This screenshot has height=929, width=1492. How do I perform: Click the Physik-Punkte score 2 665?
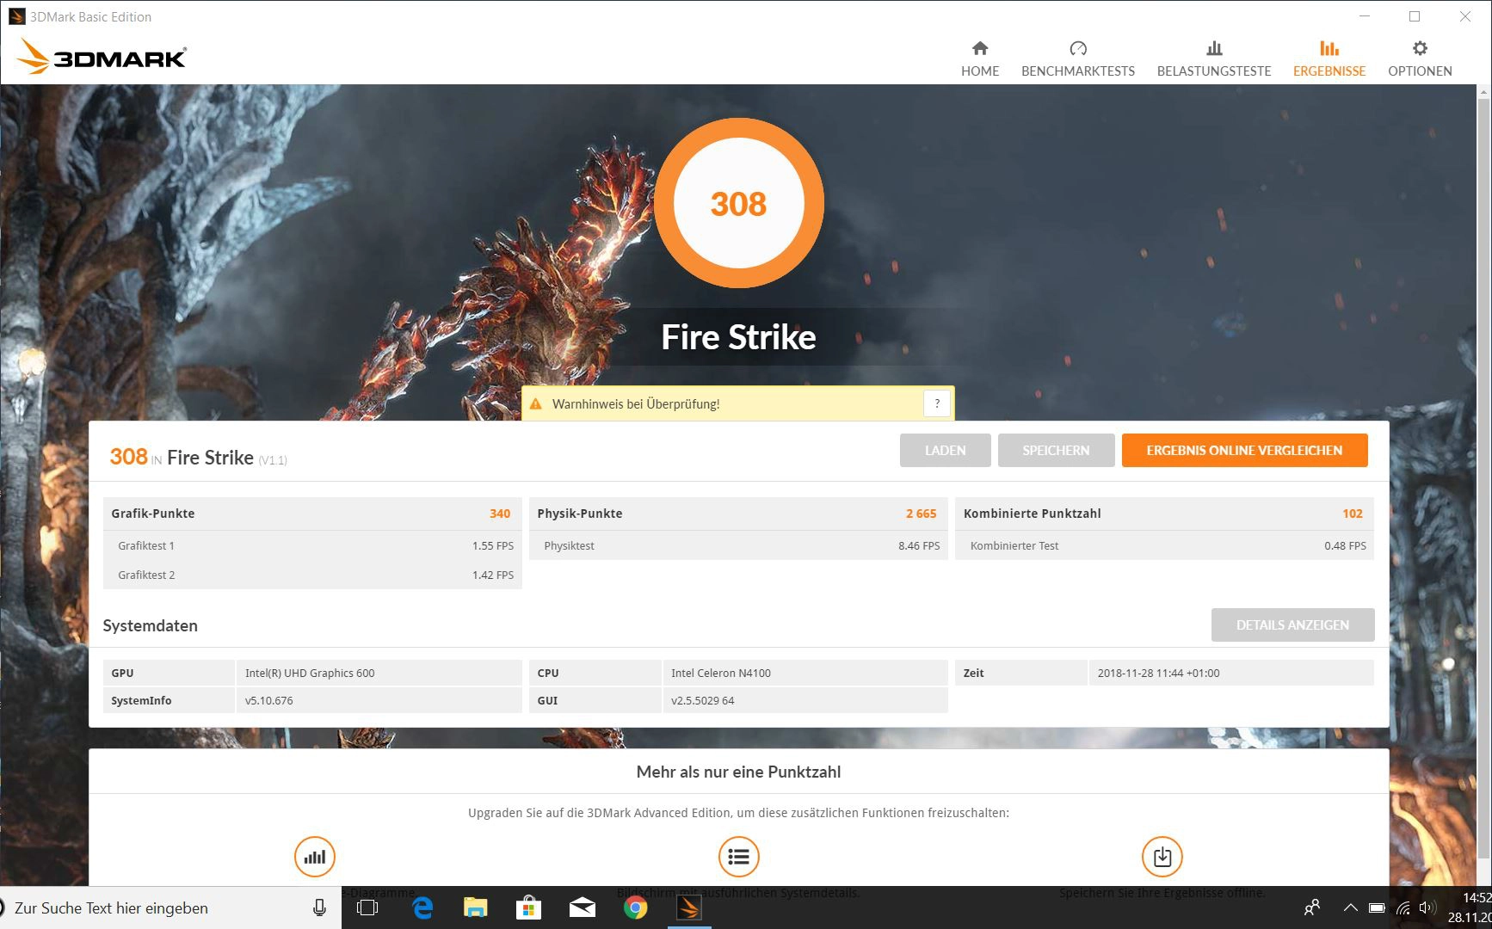coord(921,514)
